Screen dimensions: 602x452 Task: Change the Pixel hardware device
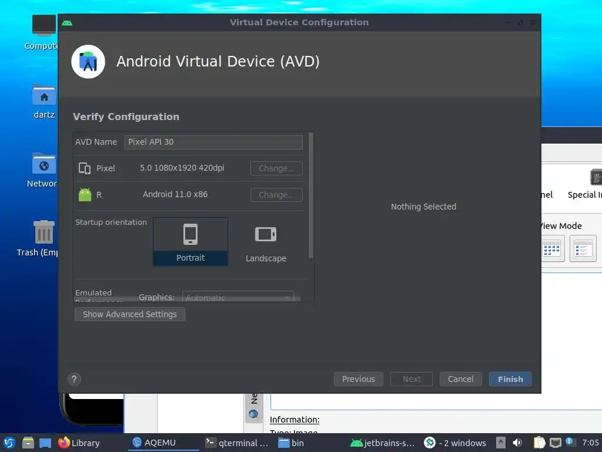[276, 168]
